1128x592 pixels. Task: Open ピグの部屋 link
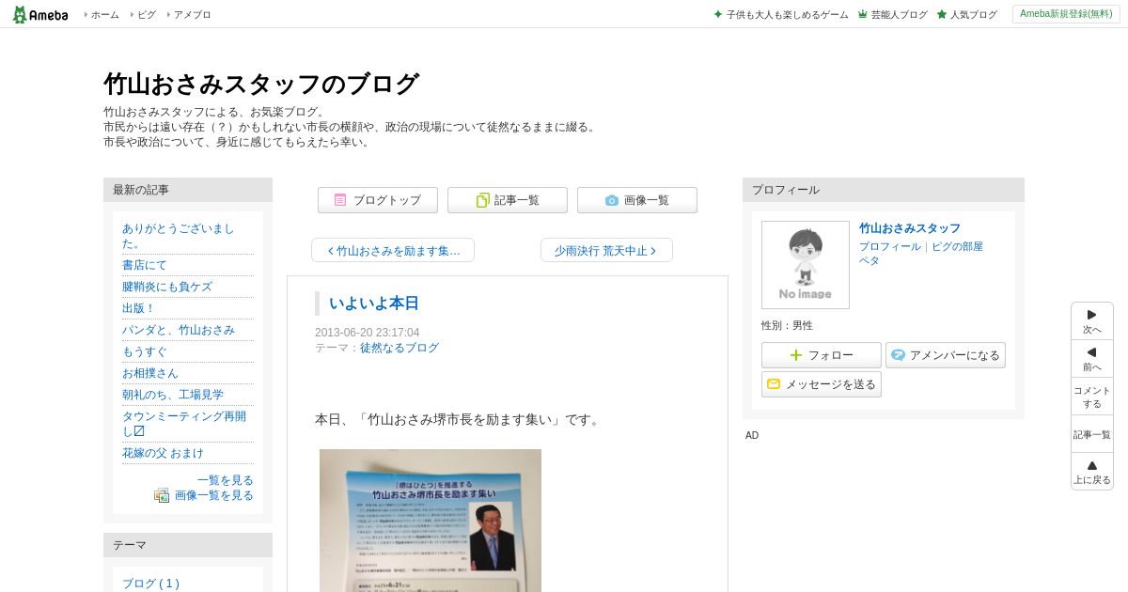[x=957, y=246]
